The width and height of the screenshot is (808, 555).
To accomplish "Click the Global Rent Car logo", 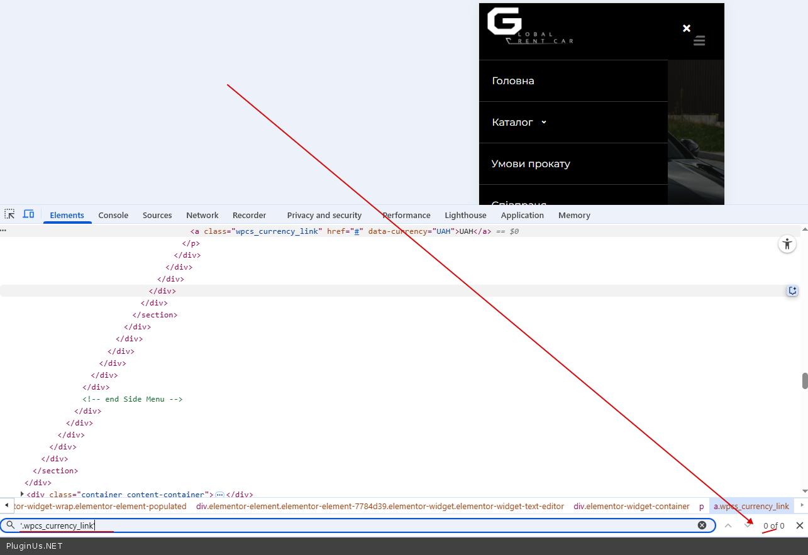I will [529, 27].
